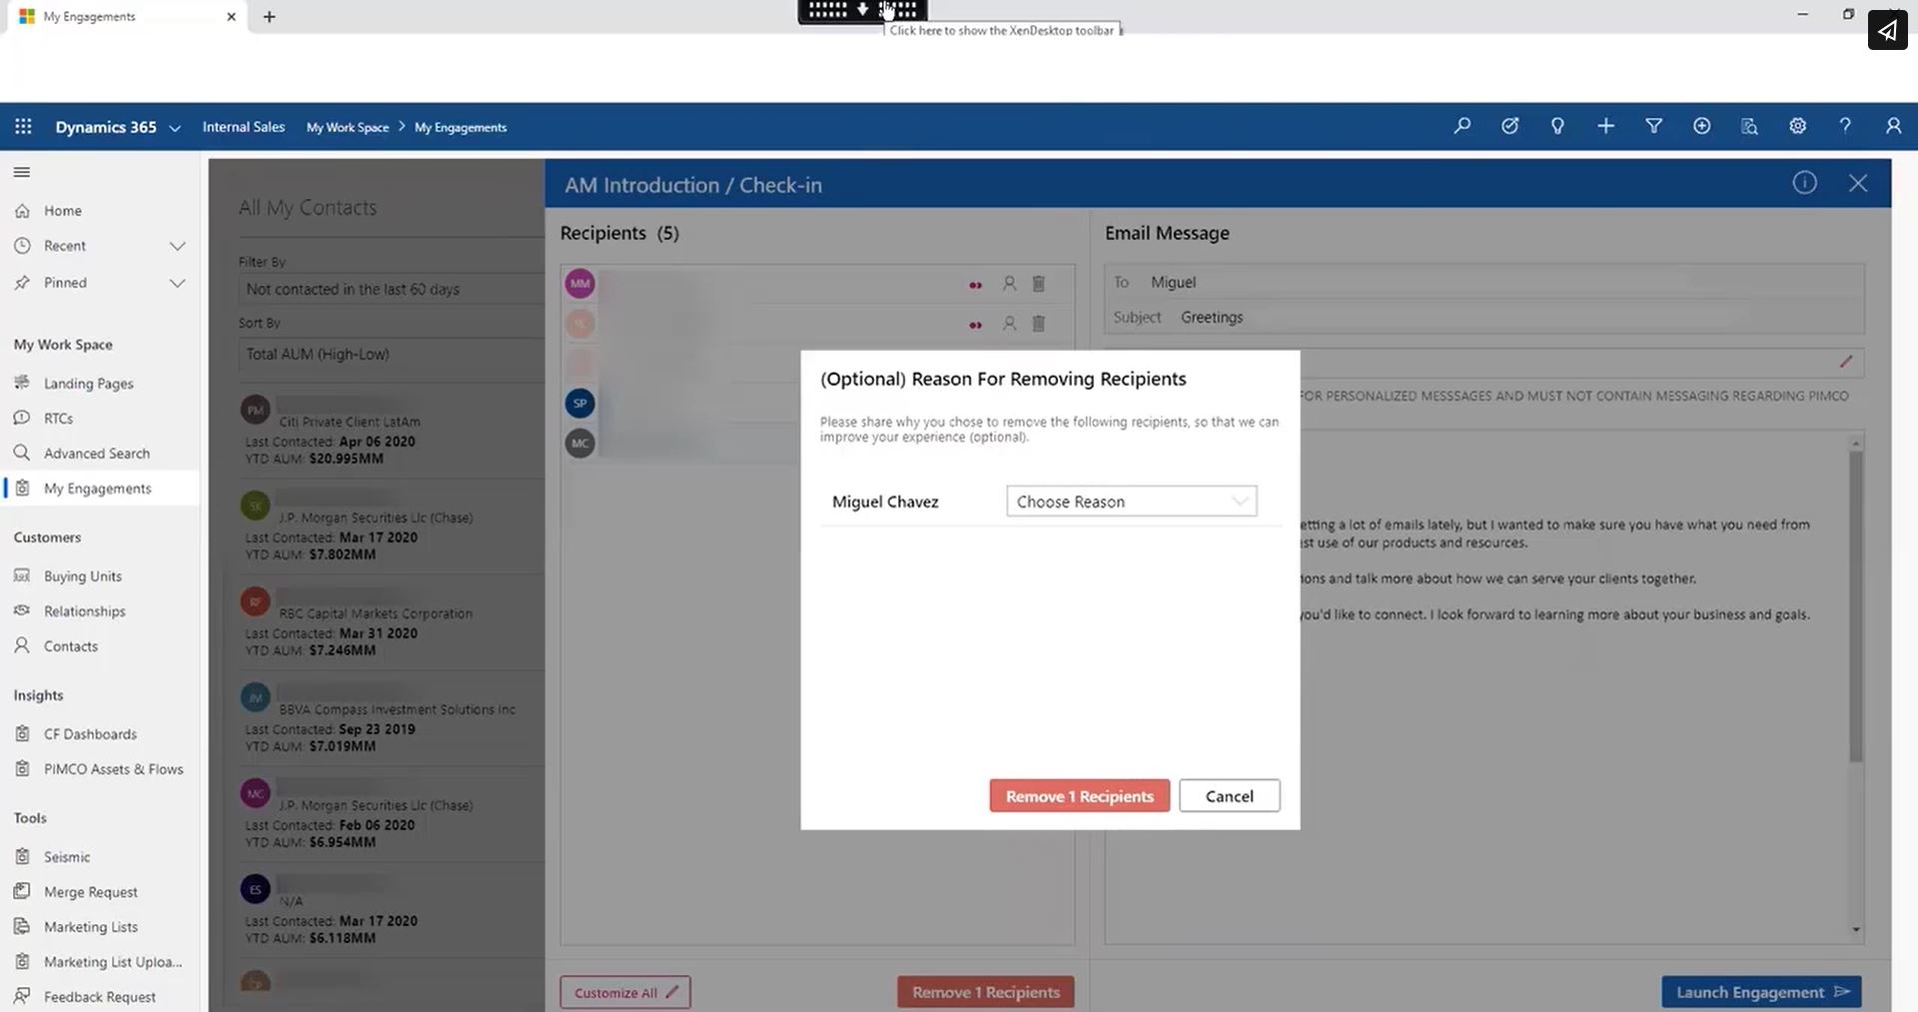Open the settings gear in the header
1918x1012 pixels.
(x=1797, y=126)
